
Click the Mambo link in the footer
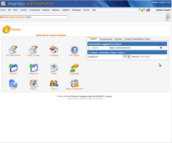point(60,96)
